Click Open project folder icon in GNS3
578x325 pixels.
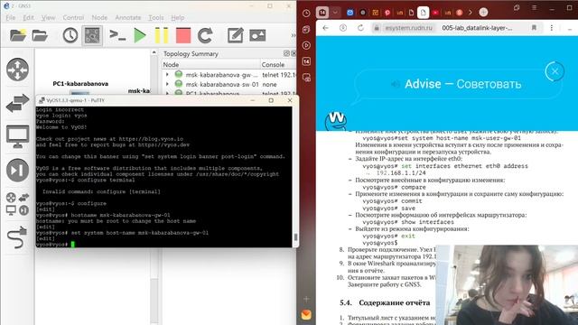coord(40,35)
